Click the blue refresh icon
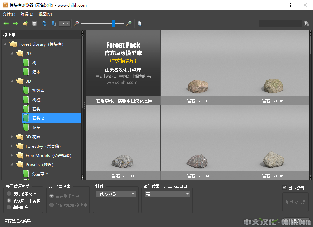 pos(44,23)
